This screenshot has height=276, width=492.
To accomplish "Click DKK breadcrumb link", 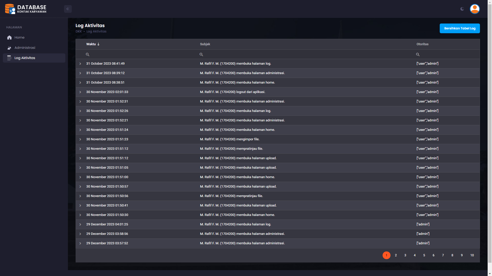I will [79, 31].
